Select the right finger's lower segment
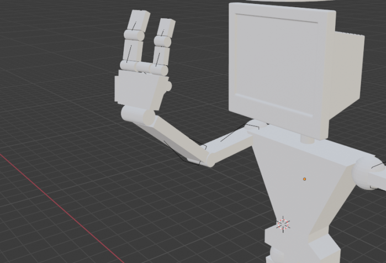 (x=161, y=55)
